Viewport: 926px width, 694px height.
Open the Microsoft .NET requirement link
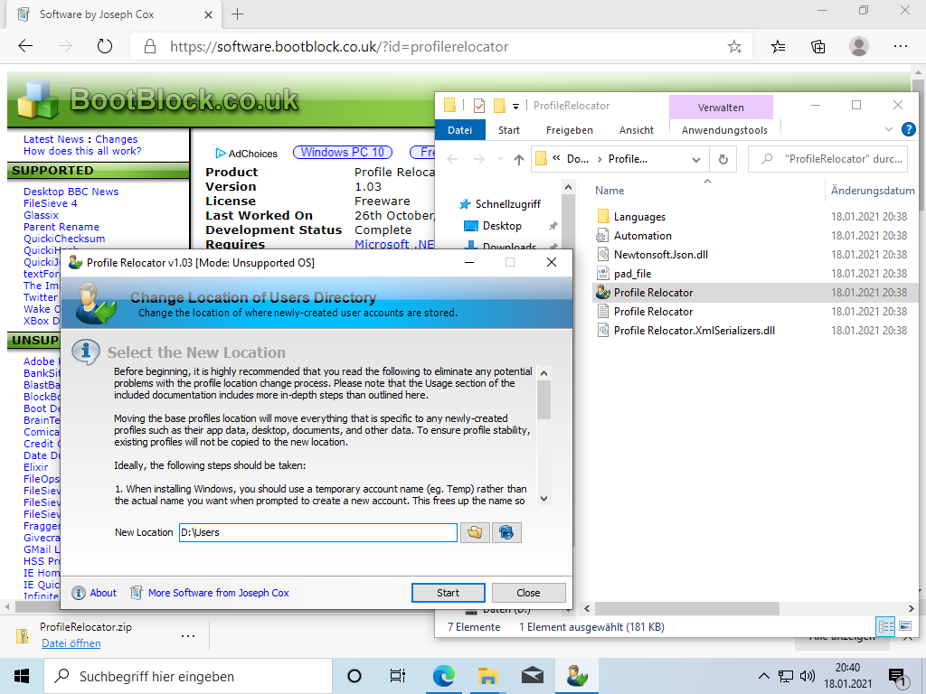(394, 244)
